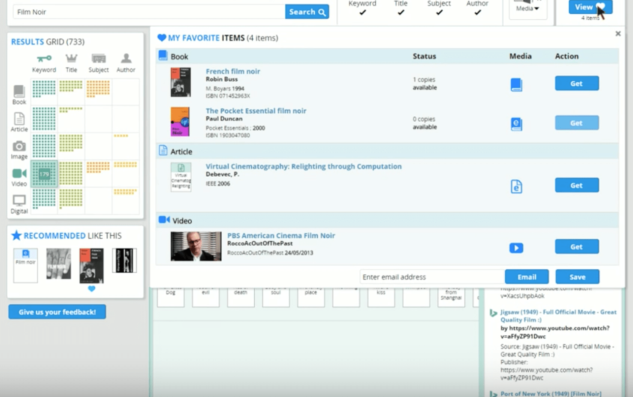633x397 pixels.
Task: Click the heart under the recommended items
Action: (91, 289)
